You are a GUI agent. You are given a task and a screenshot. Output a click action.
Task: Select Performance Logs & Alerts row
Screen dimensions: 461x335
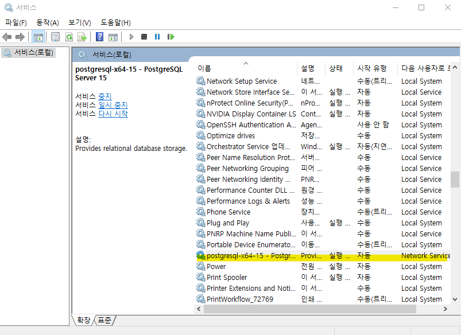pyautogui.click(x=323, y=201)
